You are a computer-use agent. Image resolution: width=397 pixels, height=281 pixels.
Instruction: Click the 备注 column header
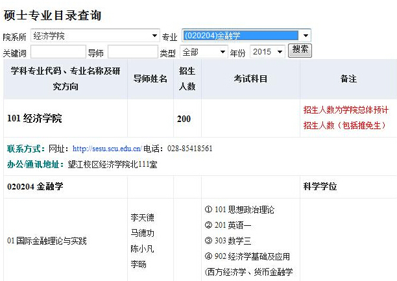[348, 79]
